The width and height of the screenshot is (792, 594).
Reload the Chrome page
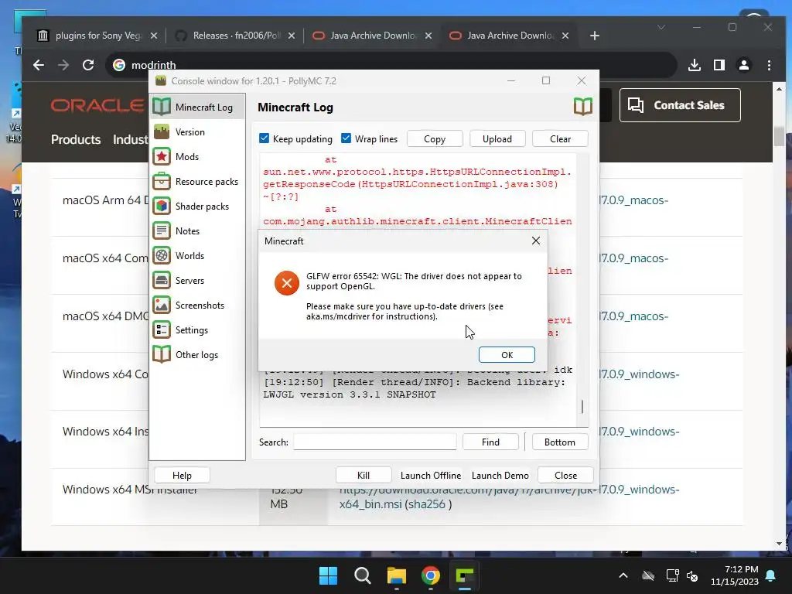[x=88, y=65]
